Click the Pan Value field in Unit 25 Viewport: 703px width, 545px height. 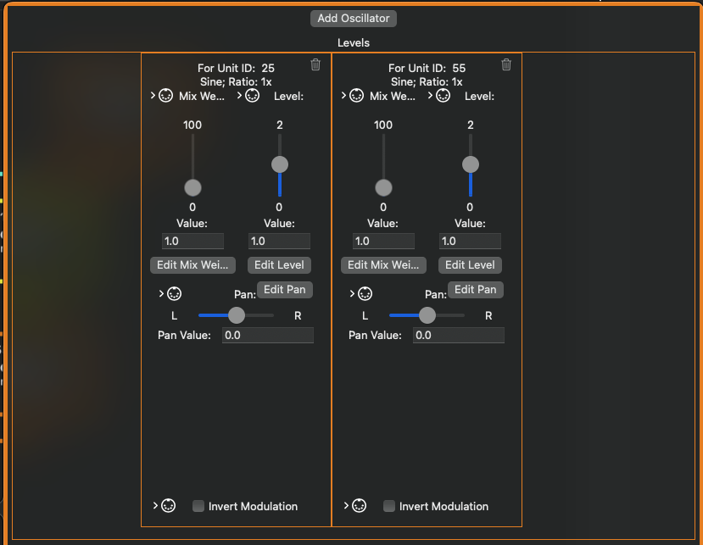click(267, 336)
